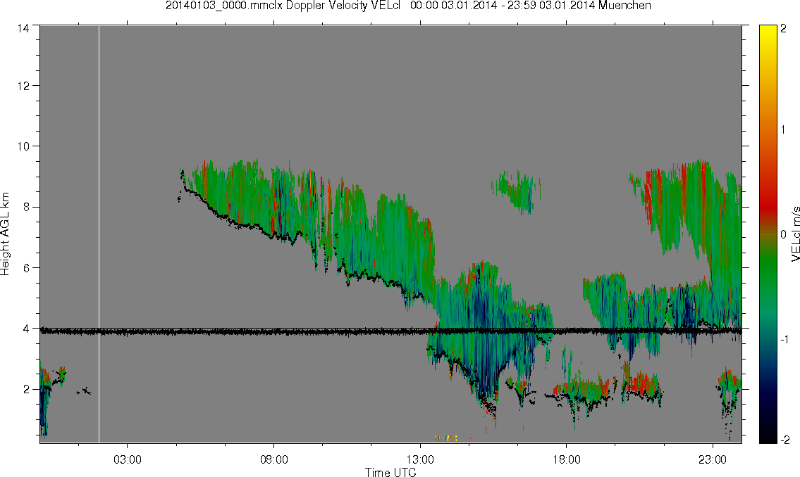The height and width of the screenshot is (477, 800).
Task: Click the height axis label 14
Action: click(x=23, y=29)
